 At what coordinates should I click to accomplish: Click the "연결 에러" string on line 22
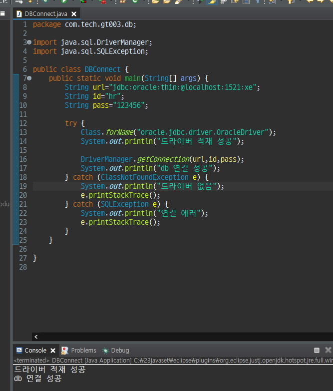coord(178,213)
